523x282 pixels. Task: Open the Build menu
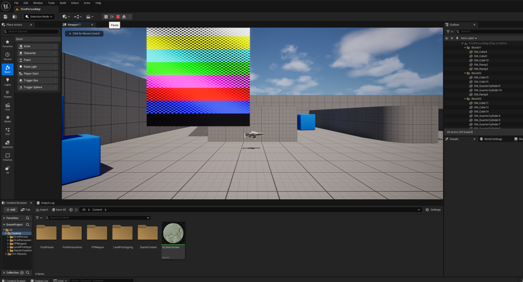click(x=63, y=3)
